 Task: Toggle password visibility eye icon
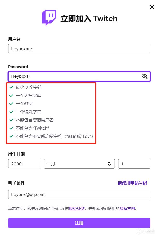(x=145, y=76)
